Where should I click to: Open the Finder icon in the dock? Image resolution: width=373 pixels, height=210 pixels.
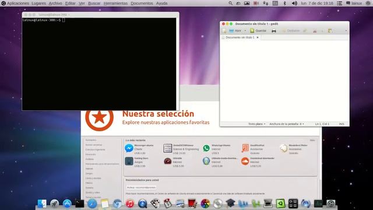42,204
